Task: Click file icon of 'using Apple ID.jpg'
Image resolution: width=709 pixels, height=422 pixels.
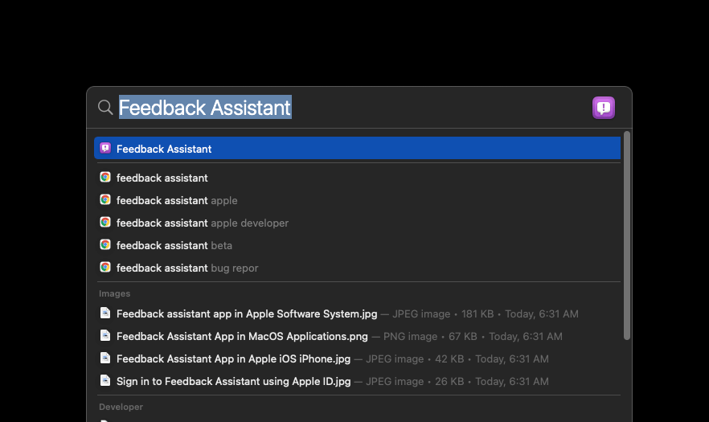Action: click(x=105, y=380)
